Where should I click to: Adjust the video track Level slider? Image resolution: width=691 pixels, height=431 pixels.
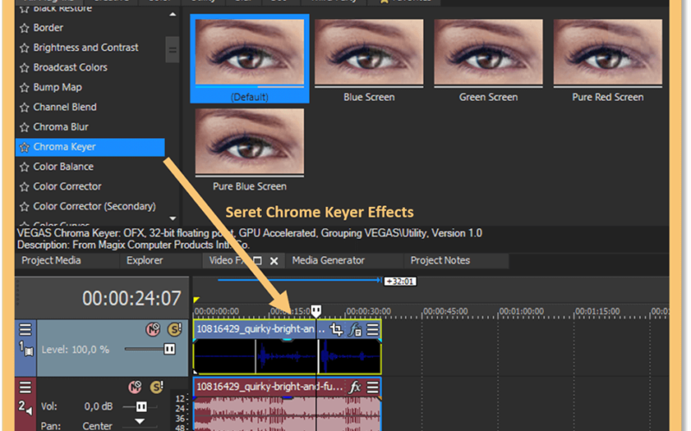pos(169,349)
